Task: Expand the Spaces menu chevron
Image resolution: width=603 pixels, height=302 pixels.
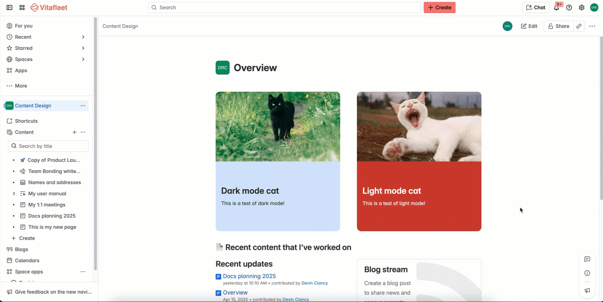Action: pos(83,59)
